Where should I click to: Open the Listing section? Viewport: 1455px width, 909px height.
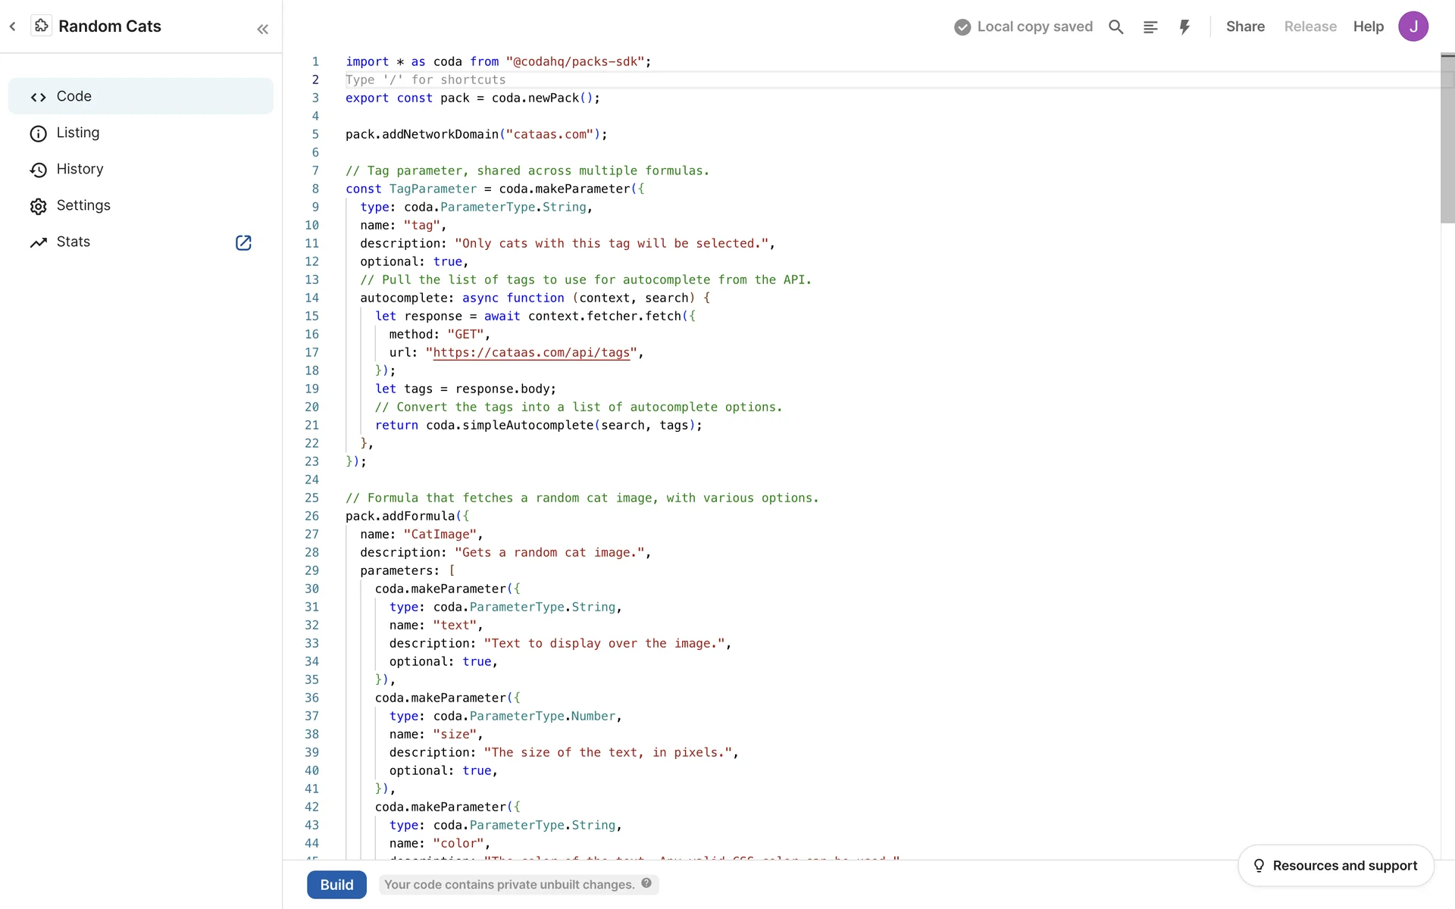pos(78,133)
